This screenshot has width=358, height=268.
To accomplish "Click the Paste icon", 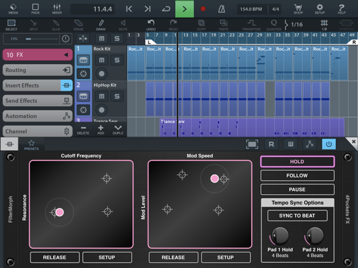I will (224, 25).
